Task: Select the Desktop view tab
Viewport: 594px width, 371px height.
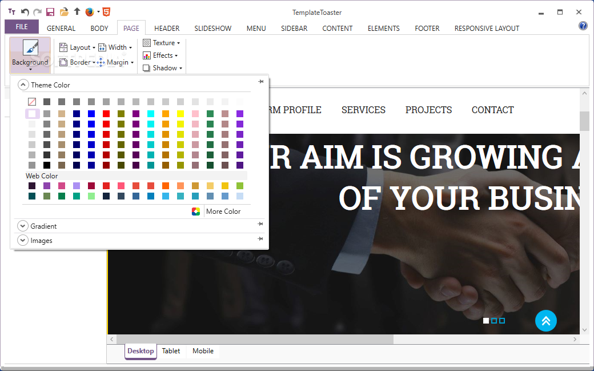Action: coord(141,351)
